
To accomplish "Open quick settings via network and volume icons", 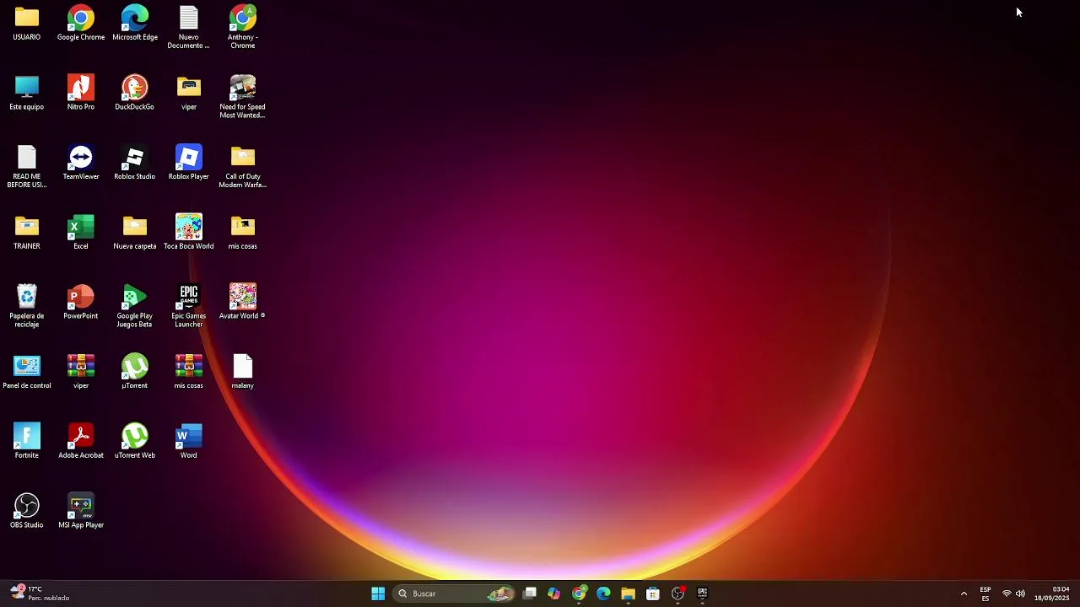I will (1013, 594).
